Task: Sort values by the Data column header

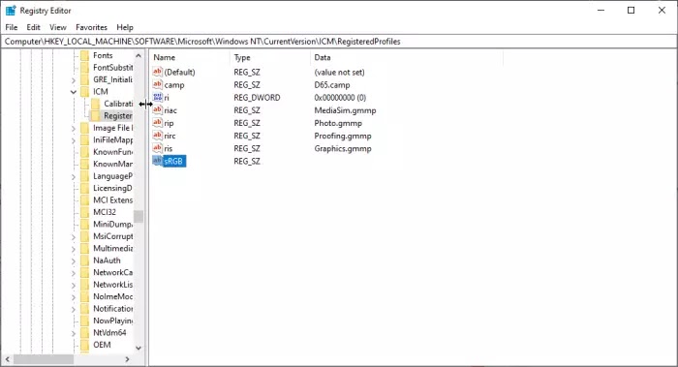Action: pyautogui.click(x=407, y=57)
